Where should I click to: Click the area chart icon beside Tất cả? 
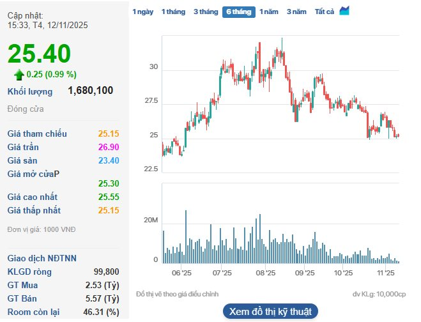344,11
